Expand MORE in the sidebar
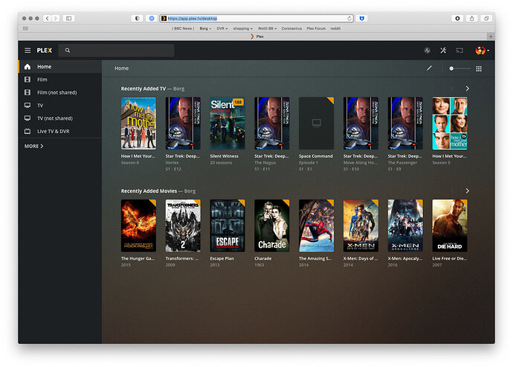 click(x=33, y=146)
